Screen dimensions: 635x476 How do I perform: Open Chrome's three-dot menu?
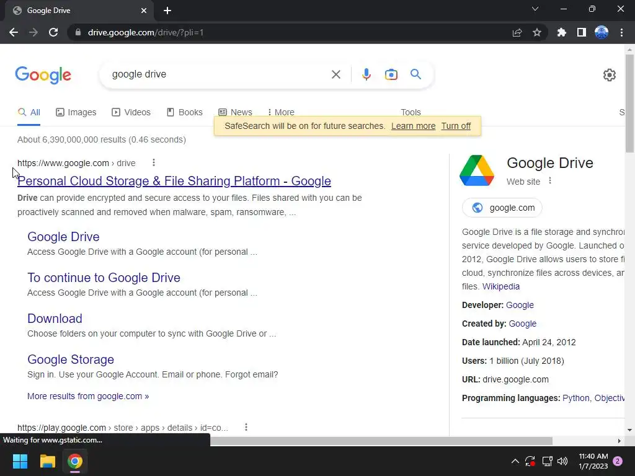pos(621,32)
